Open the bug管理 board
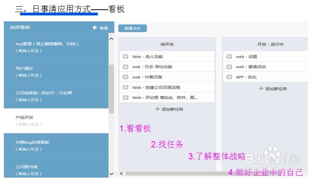This screenshot has height=180, width=319. pyautogui.click(x=56, y=47)
